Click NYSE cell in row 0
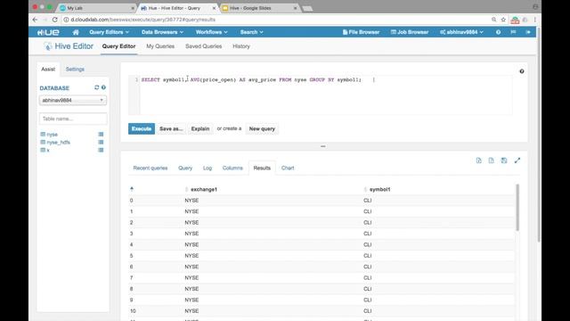This screenshot has height=321, width=570. click(x=191, y=201)
